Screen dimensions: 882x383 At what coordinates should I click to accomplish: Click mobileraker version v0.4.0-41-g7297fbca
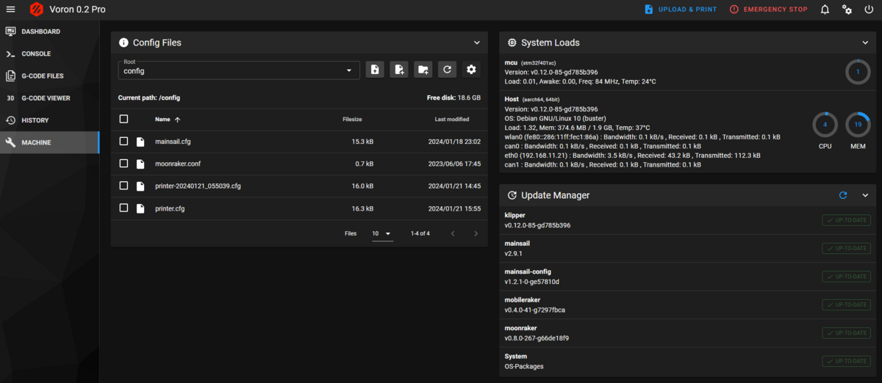534,310
